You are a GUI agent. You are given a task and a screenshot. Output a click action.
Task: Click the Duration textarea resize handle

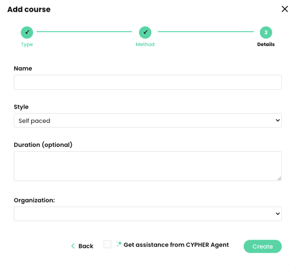(279, 178)
